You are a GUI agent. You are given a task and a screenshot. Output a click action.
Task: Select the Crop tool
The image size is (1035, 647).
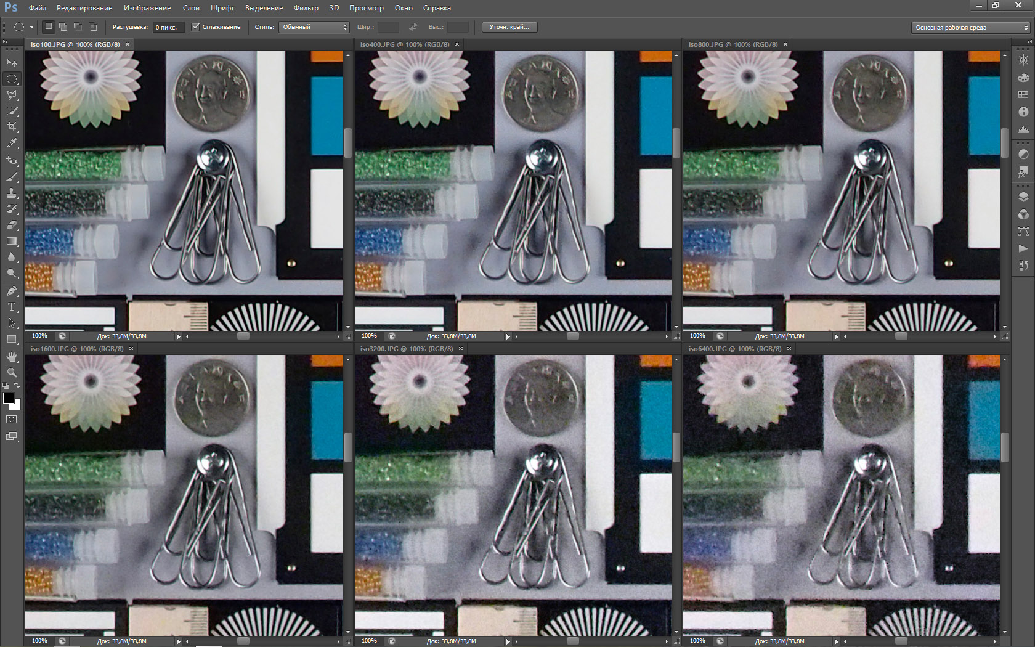12,127
